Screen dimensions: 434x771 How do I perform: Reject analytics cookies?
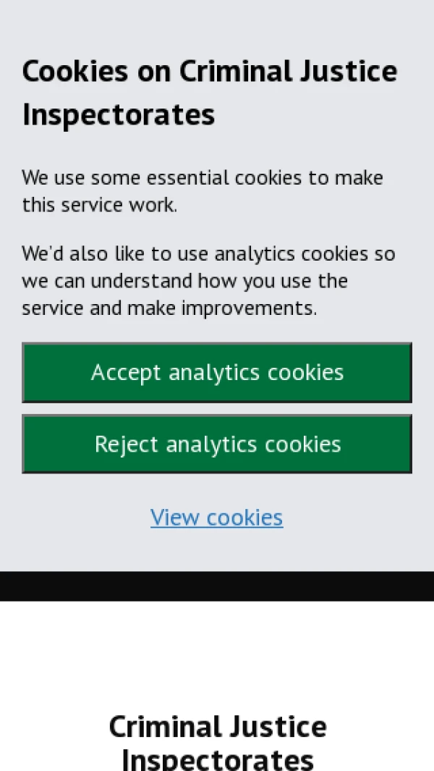coord(217,444)
